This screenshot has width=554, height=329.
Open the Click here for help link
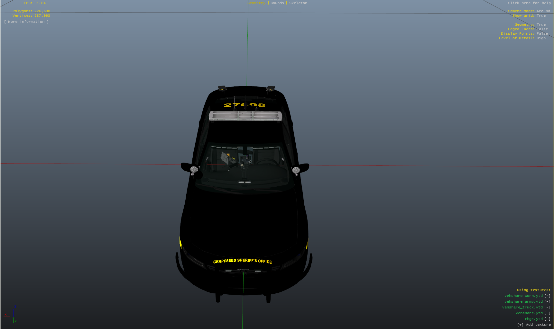click(529, 3)
